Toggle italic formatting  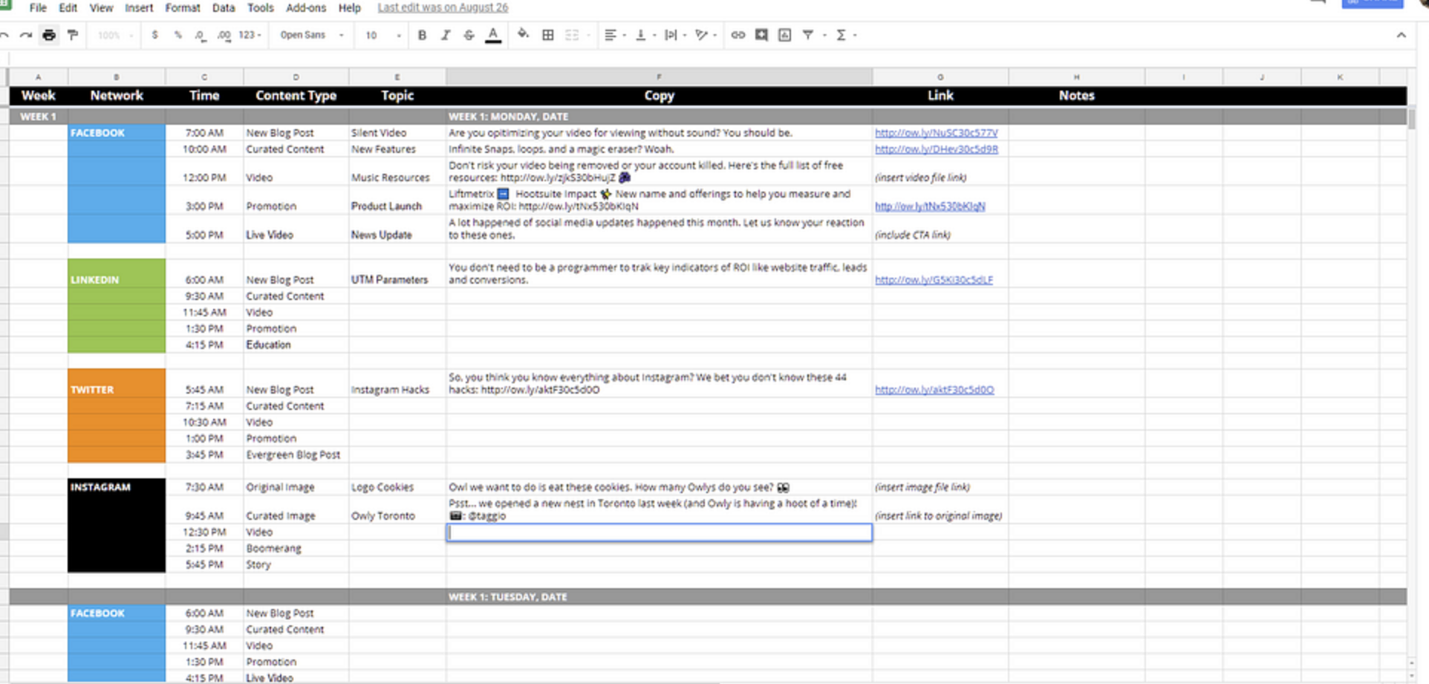(446, 35)
